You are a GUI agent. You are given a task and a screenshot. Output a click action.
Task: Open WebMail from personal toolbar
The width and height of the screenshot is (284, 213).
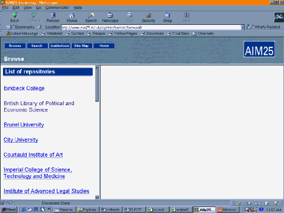52,34
